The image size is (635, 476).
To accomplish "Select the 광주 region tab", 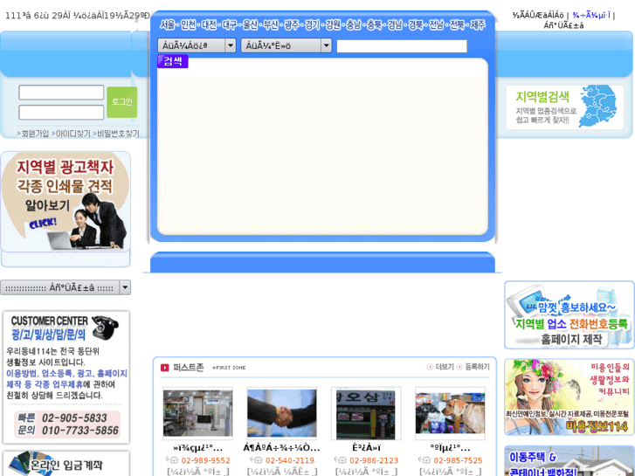I will (x=292, y=25).
